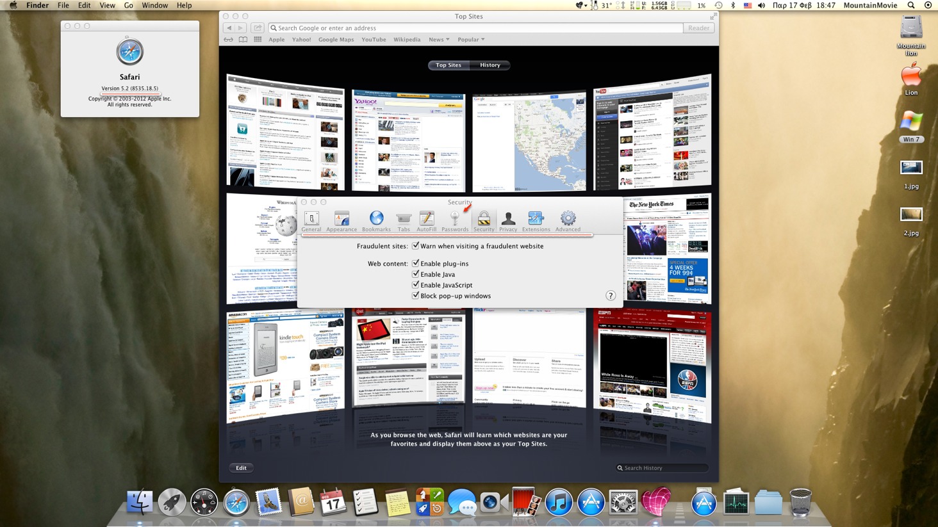The height and width of the screenshot is (527, 938).
Task: Open System Preferences gear in Dock
Action: click(x=623, y=502)
